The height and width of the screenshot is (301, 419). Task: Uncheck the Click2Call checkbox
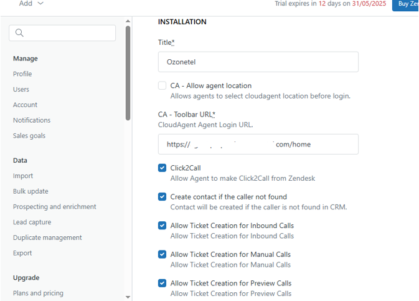pos(162,168)
